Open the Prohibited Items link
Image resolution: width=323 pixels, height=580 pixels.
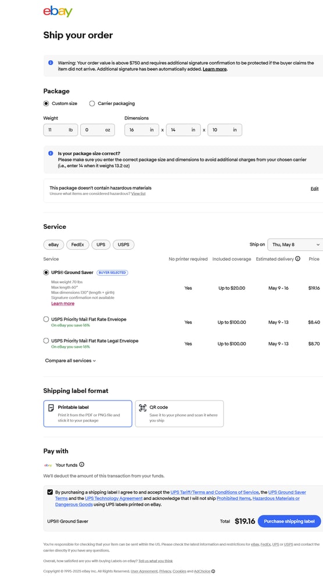tap(234, 498)
